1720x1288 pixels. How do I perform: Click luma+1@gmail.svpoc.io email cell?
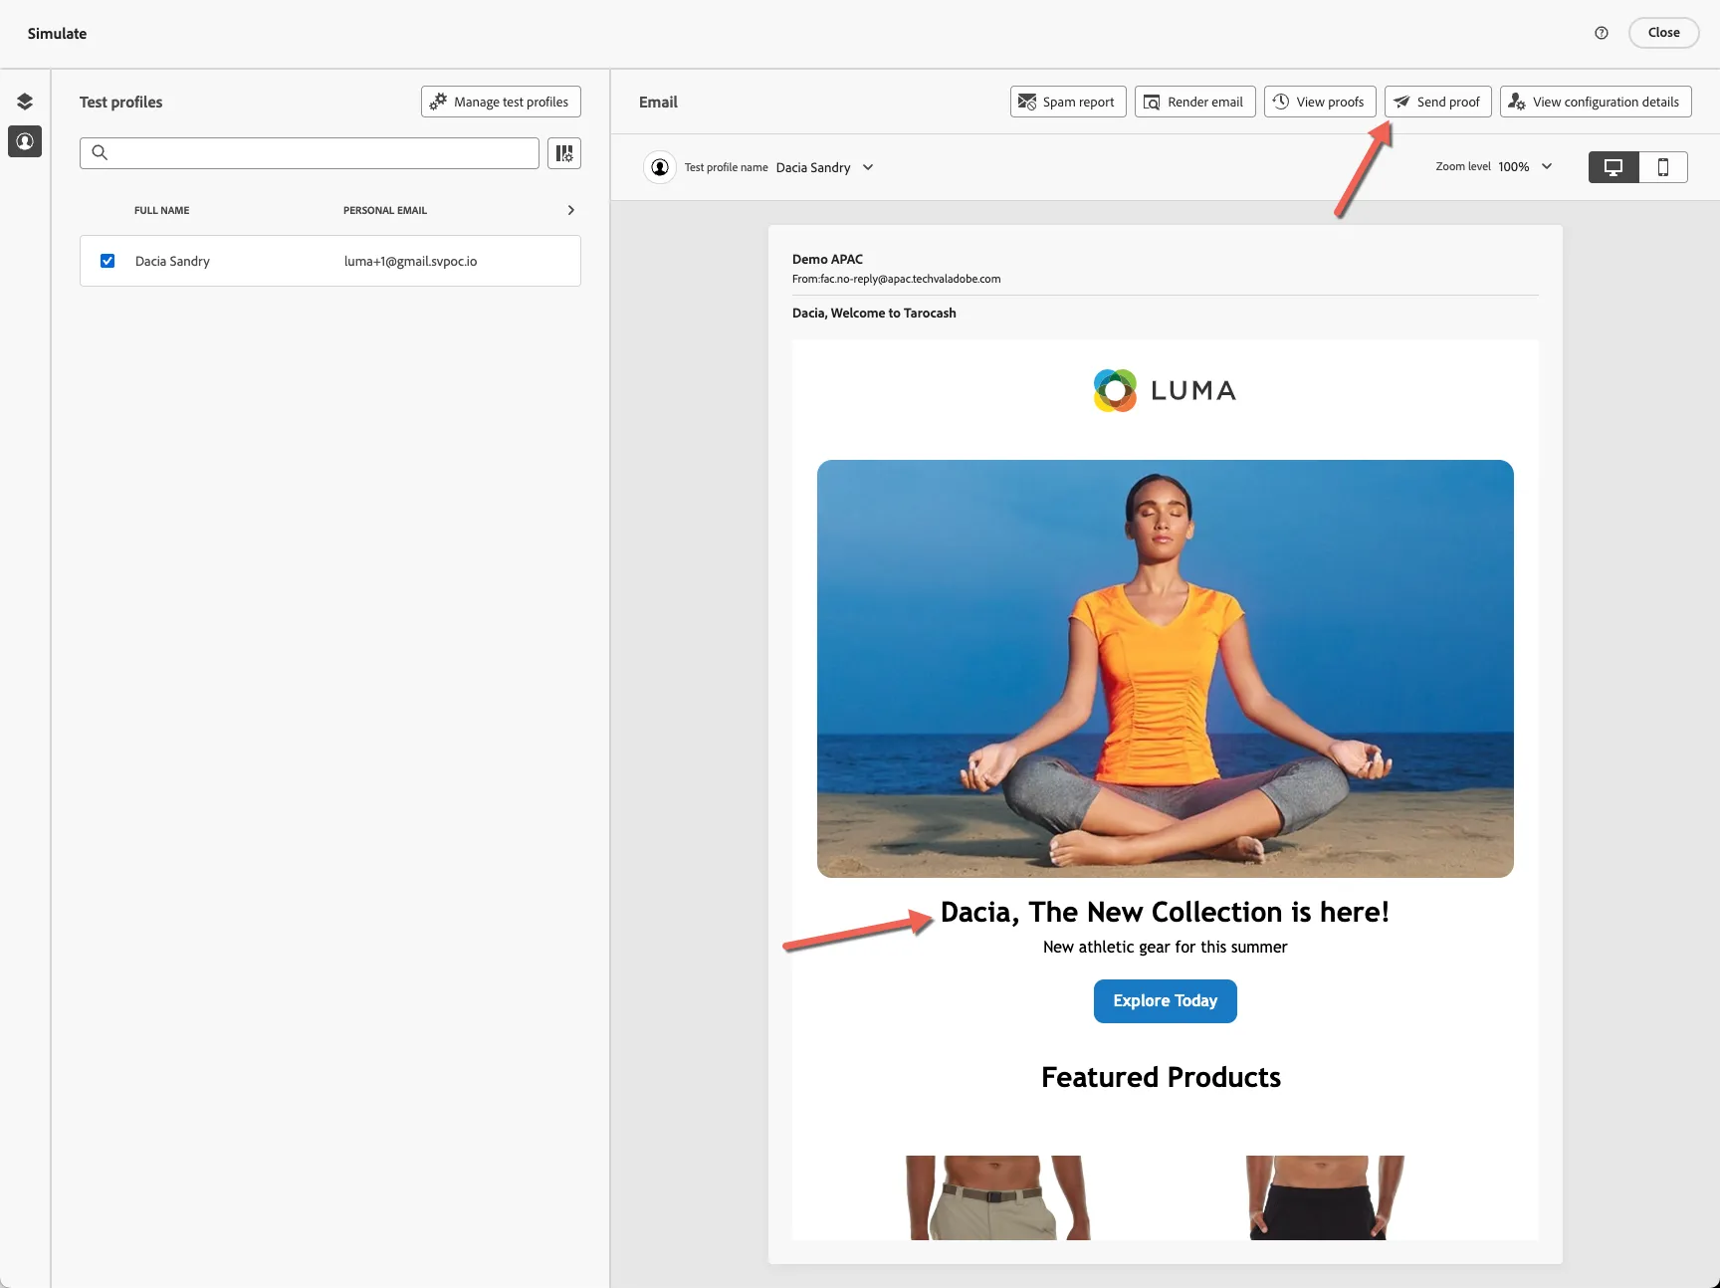(x=410, y=261)
